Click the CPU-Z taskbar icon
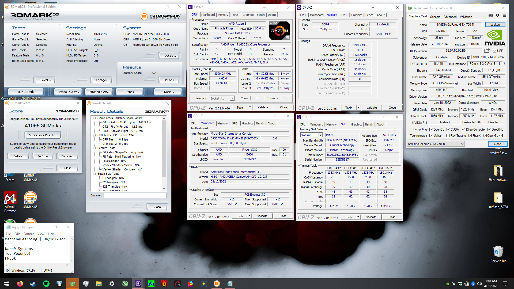The height and width of the screenshot is (289, 514). pos(138,284)
